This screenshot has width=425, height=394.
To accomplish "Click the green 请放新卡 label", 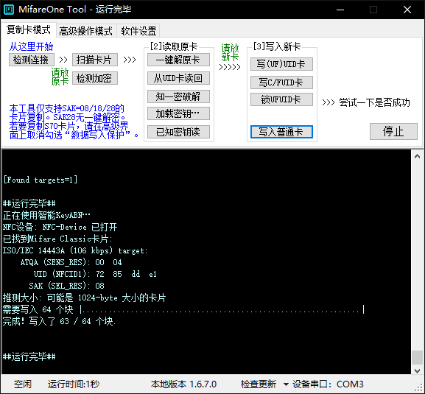I will (230, 52).
